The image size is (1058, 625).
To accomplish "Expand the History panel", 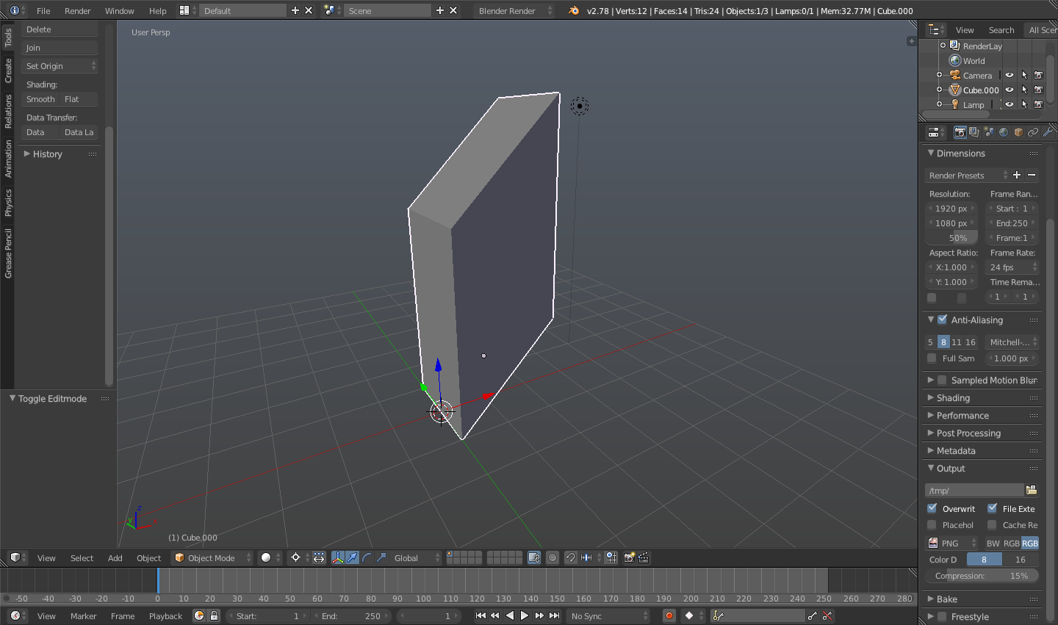I will pos(47,154).
